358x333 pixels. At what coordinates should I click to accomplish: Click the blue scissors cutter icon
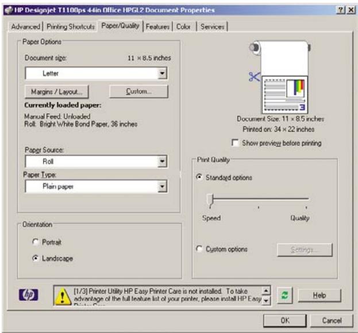tap(255, 77)
